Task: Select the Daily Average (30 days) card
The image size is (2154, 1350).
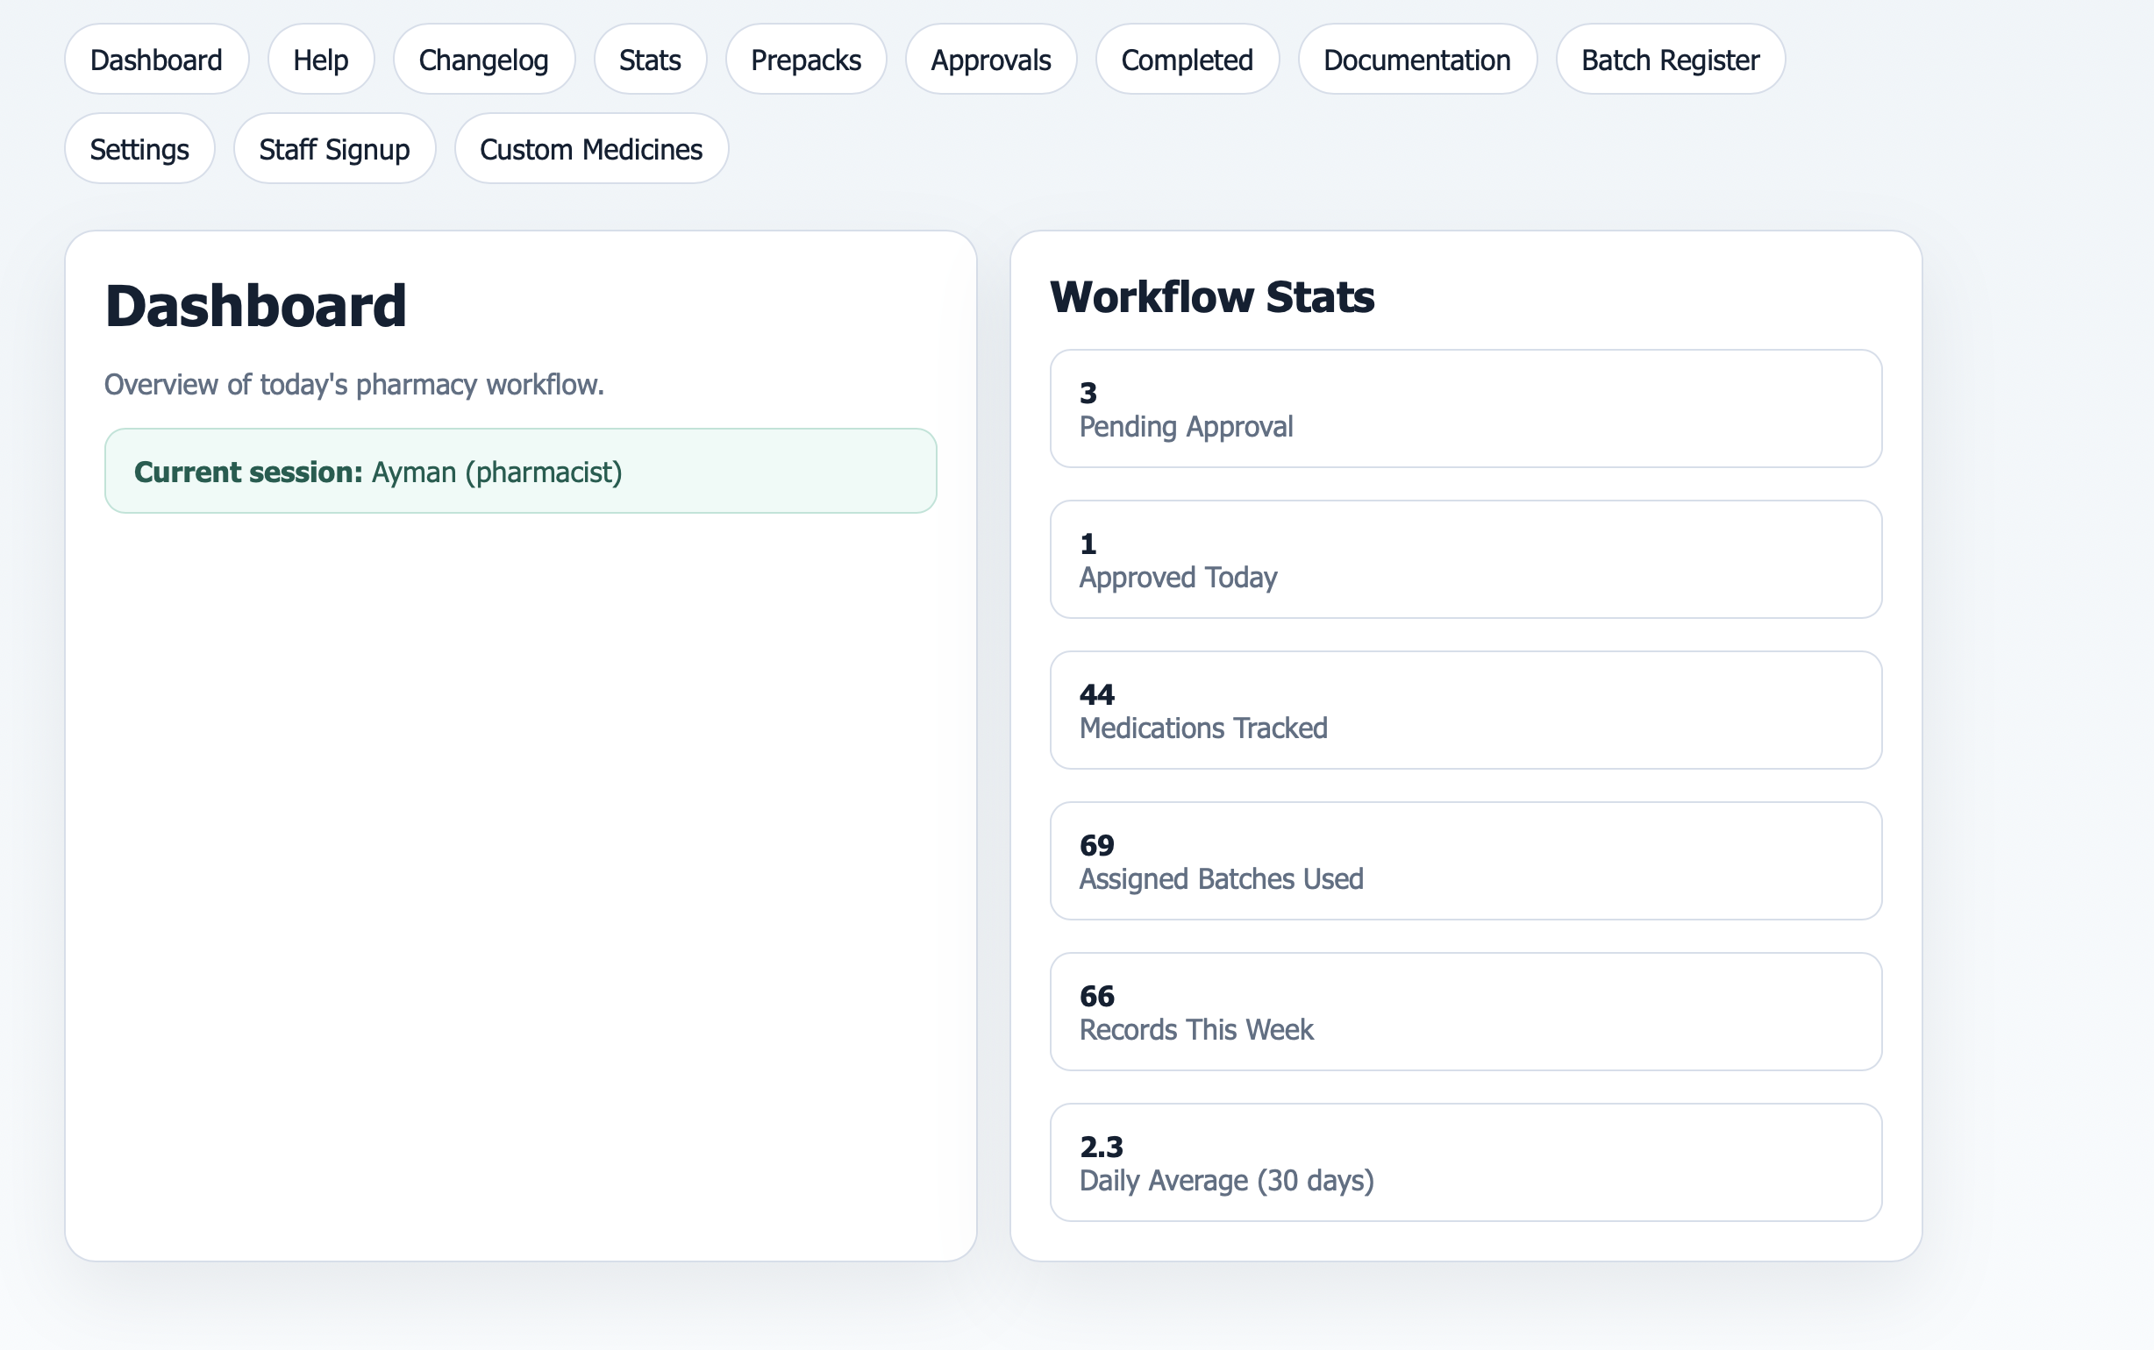Action: click(x=1466, y=1163)
